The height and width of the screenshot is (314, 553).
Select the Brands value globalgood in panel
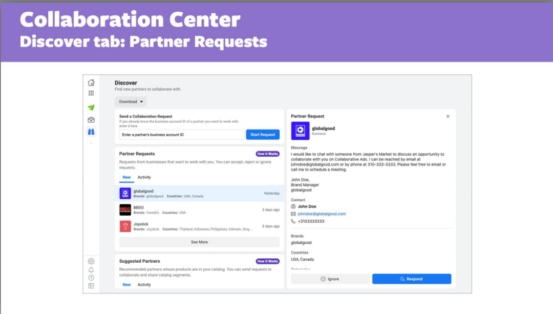click(x=301, y=243)
